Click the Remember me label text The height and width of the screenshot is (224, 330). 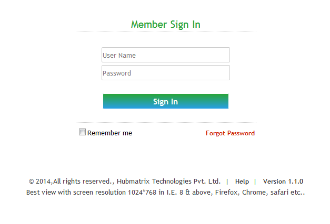pyautogui.click(x=109, y=133)
